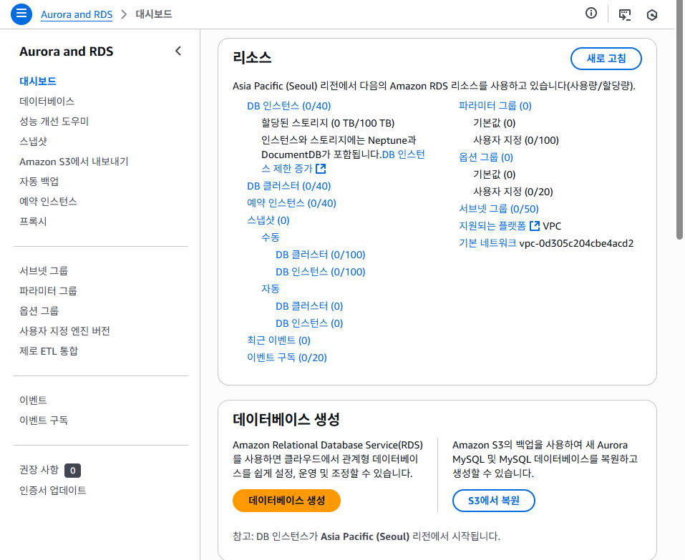This screenshot has width=685, height=560.
Task: Collapse the Aurora and RDS sidebar
Action: [178, 51]
